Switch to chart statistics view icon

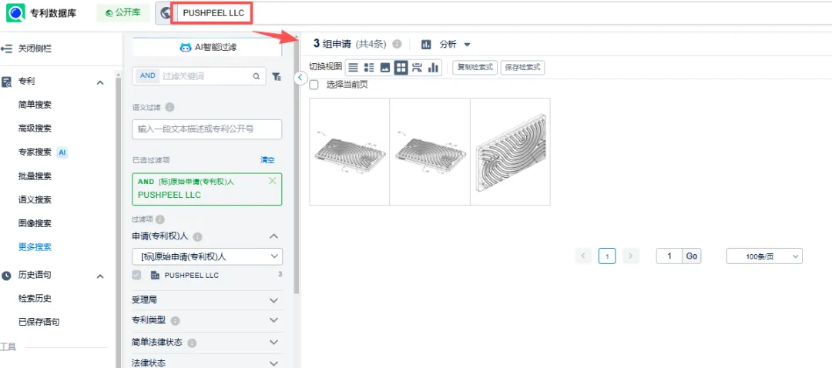434,67
